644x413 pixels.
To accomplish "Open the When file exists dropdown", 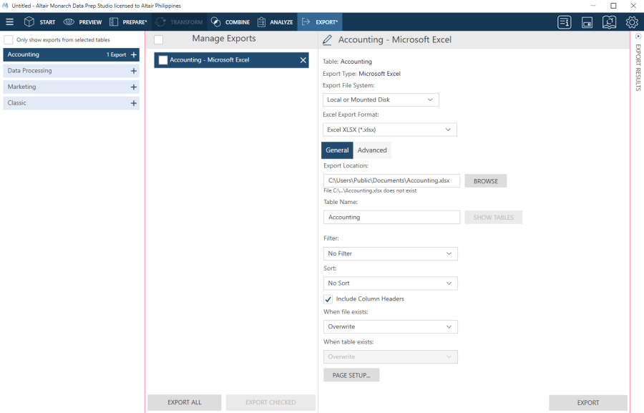I will click(390, 326).
